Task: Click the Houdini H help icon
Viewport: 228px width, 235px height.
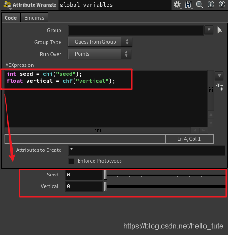Action: point(188,5)
